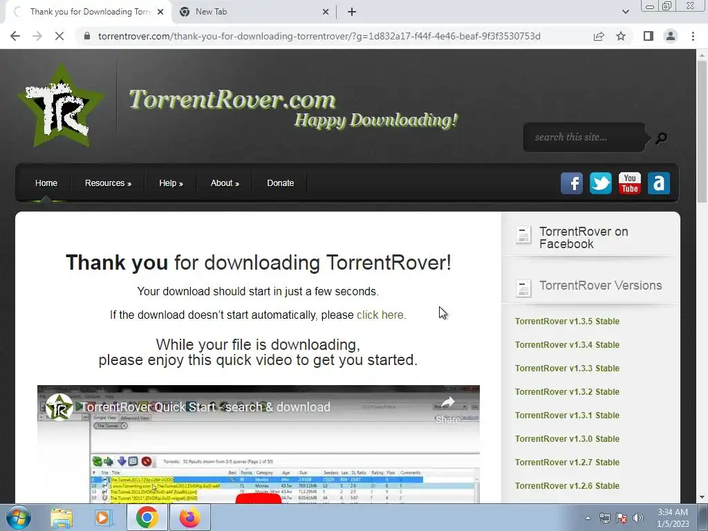Stop loading the page

pos(59,36)
